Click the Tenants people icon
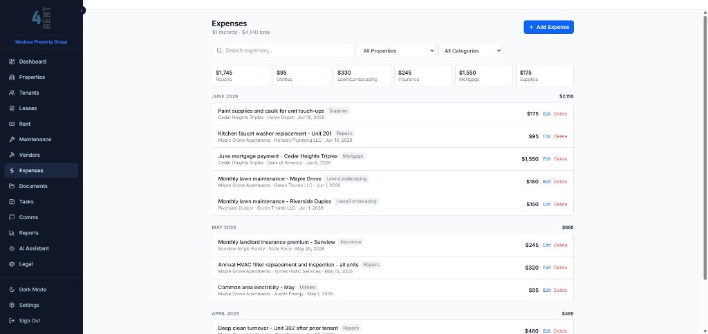This screenshot has height=334, width=708. pos(12,93)
